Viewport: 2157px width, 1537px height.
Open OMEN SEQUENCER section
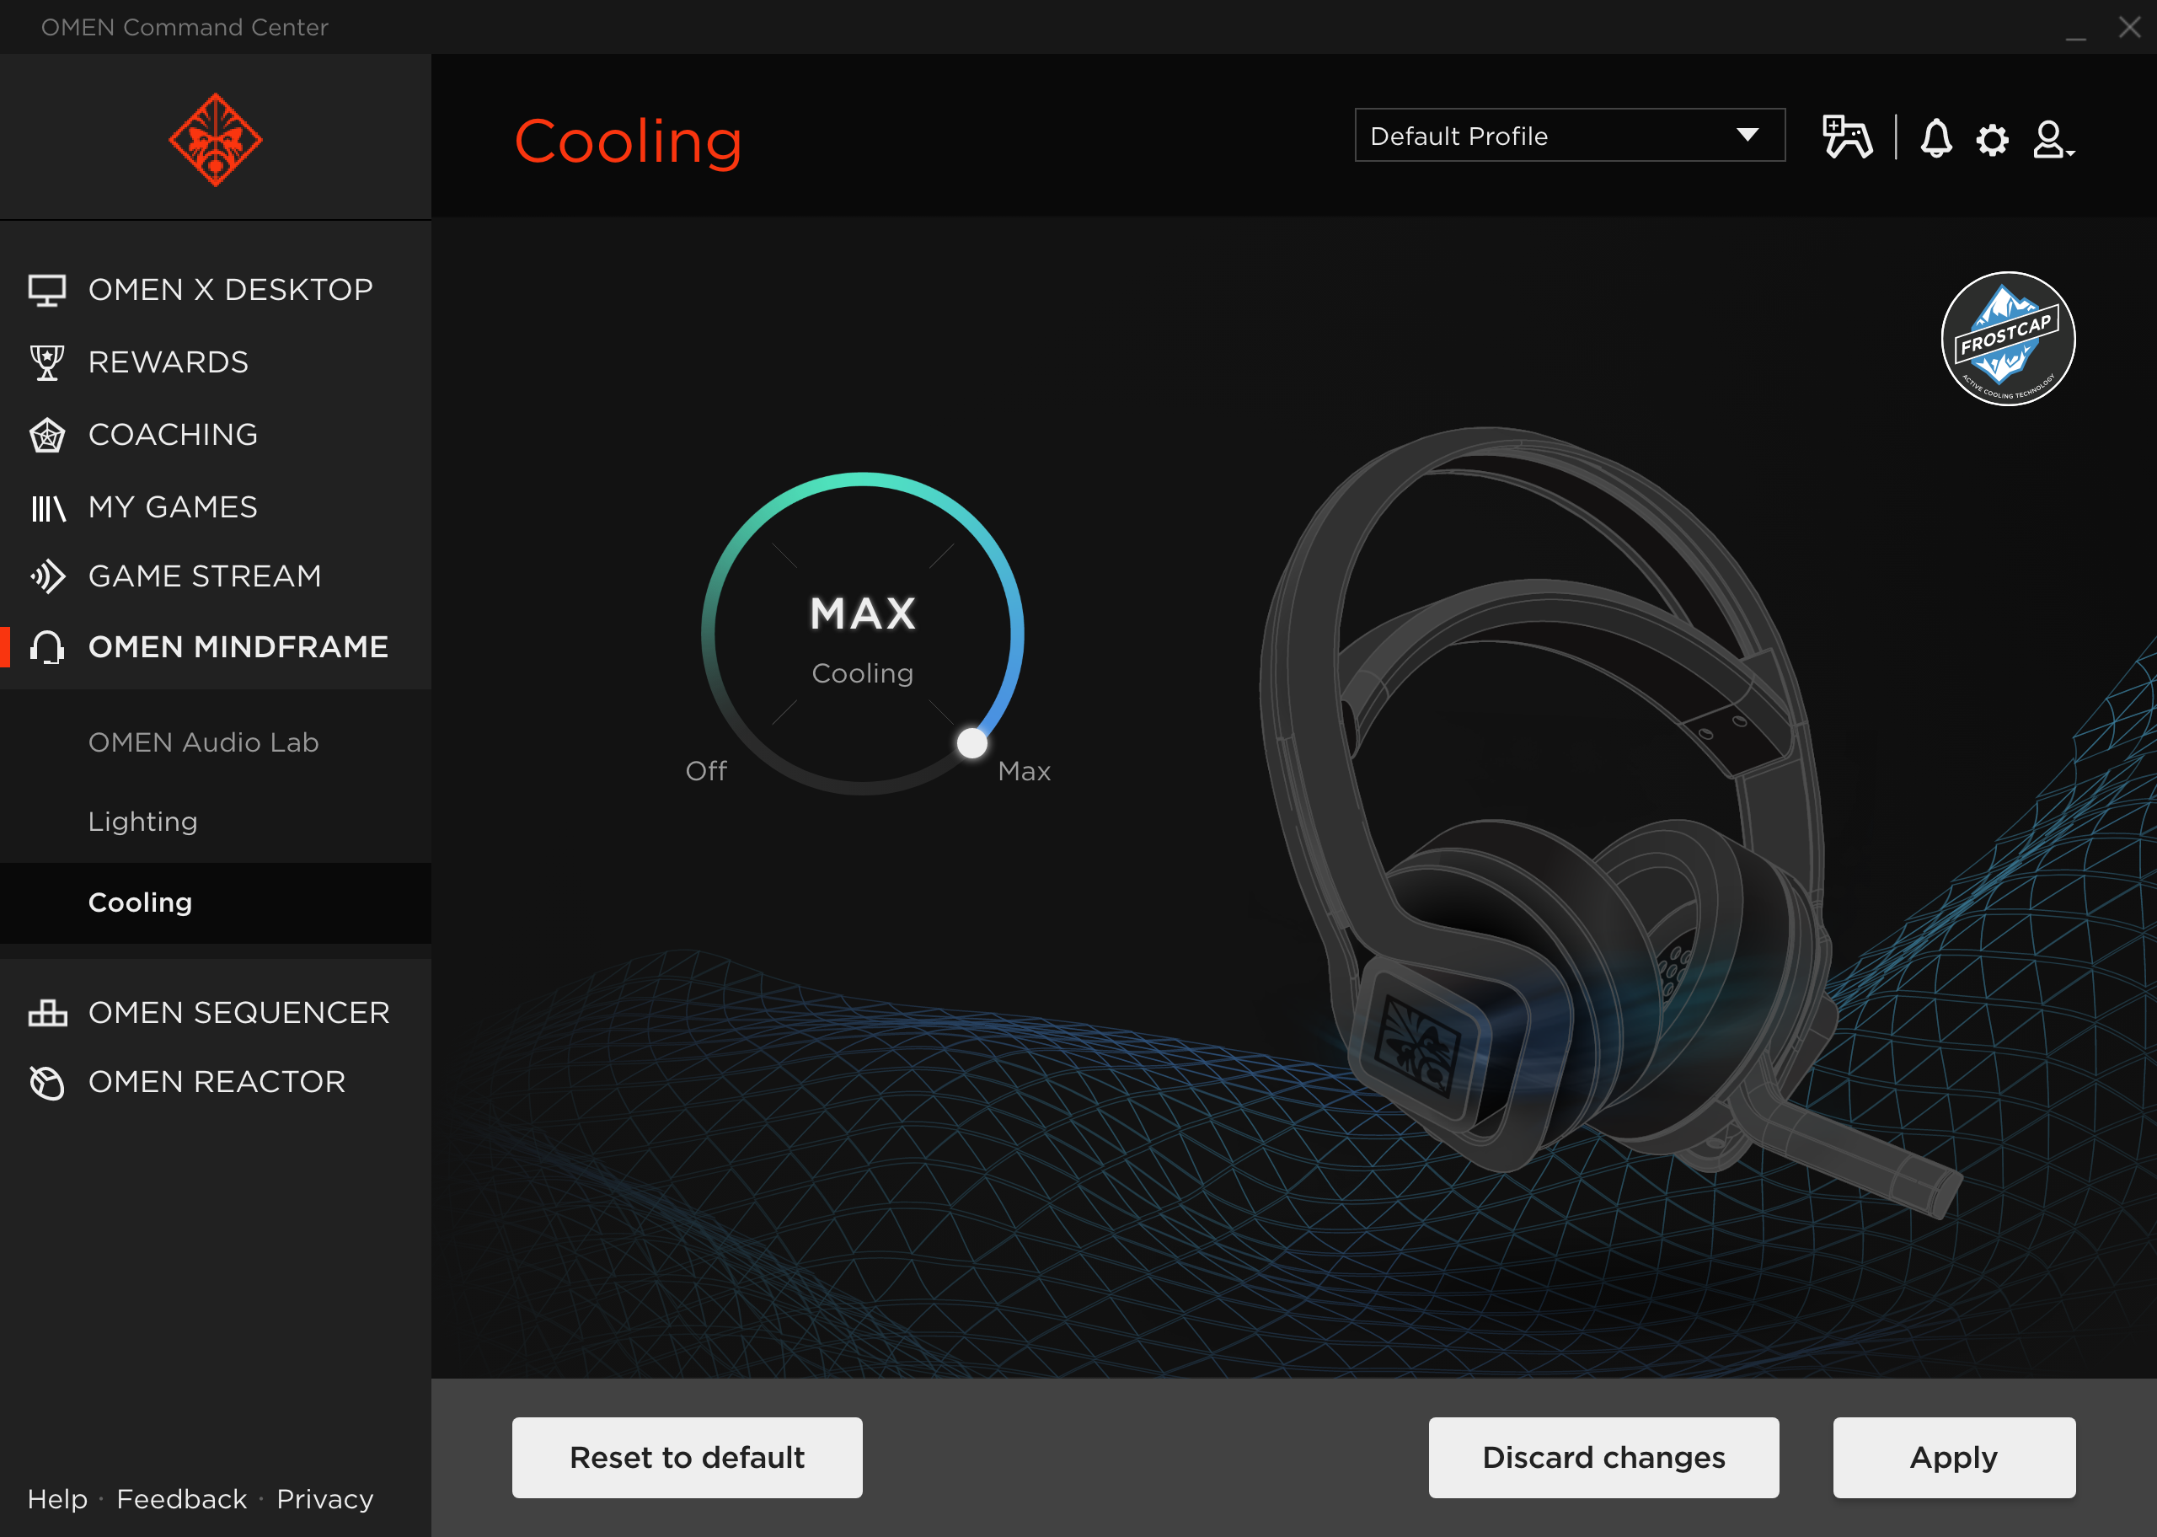216,1013
